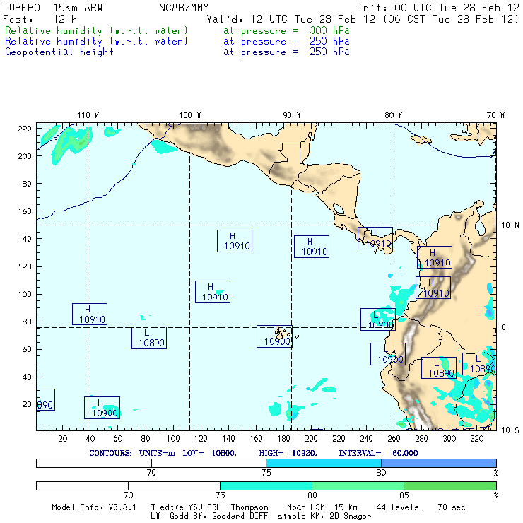Click the 'L 10900' box over the Galapagos islands
Screen dimensions: 523x523
pos(274,336)
